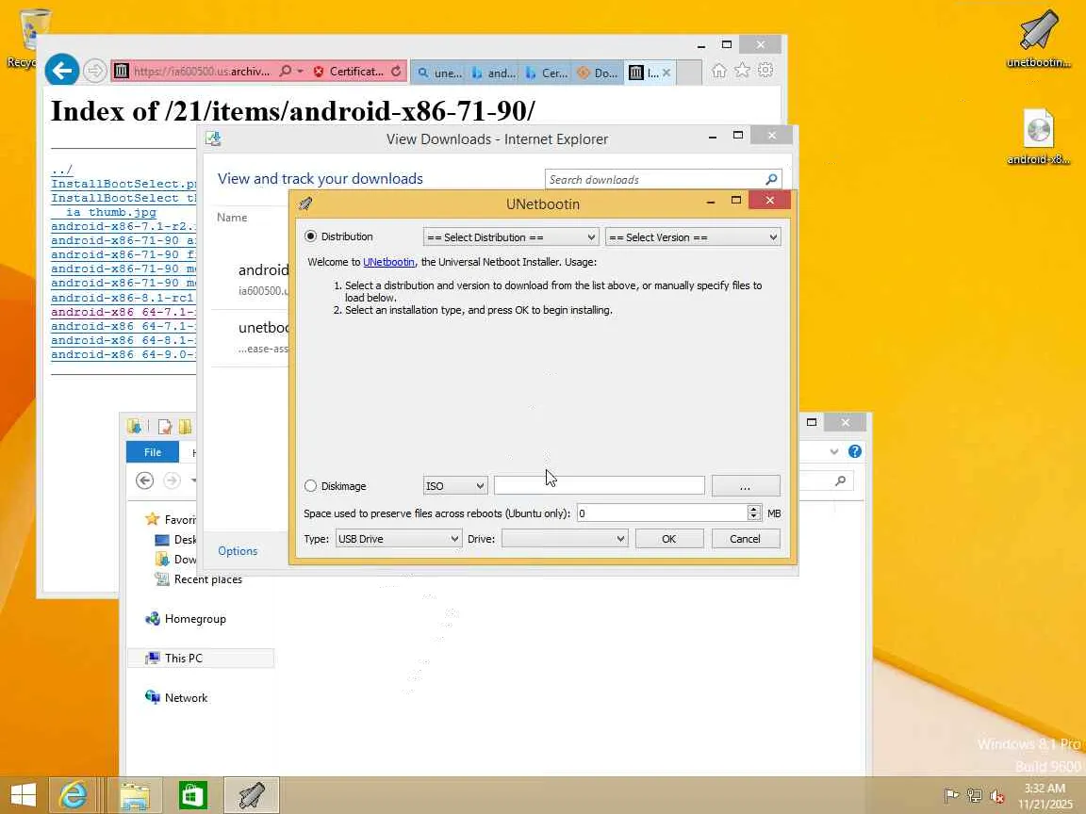Switch to the 'une...' browser tab

coord(439,73)
